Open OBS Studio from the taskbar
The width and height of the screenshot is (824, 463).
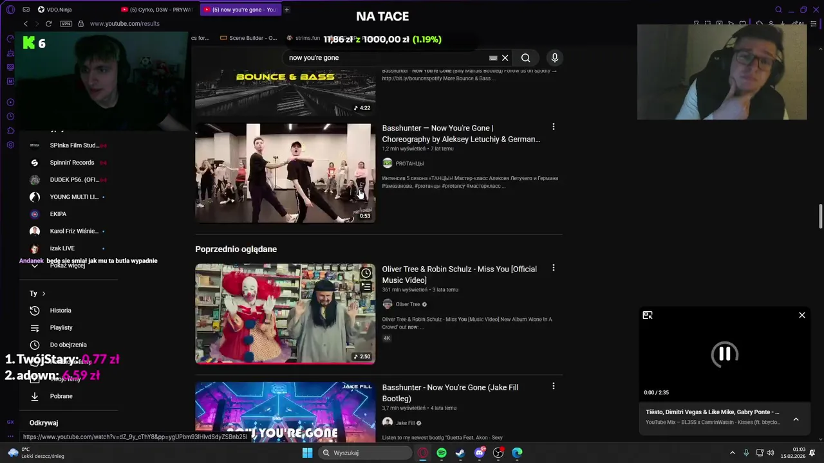(498, 453)
